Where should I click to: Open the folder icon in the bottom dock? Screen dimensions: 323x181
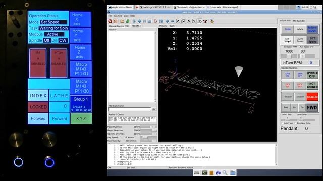point(233,173)
